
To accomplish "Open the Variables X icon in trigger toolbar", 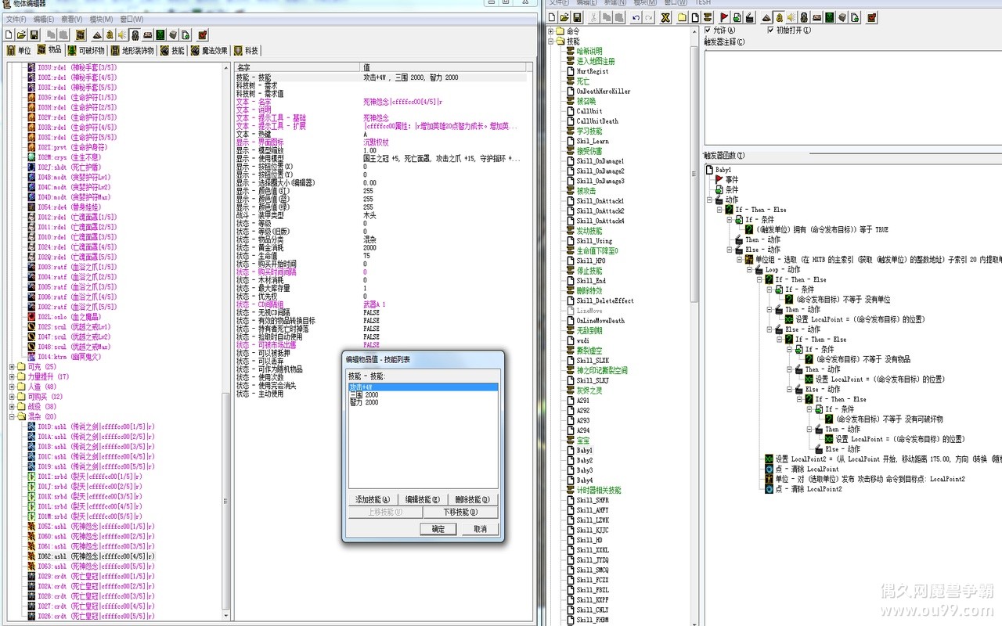I will tap(666, 17).
